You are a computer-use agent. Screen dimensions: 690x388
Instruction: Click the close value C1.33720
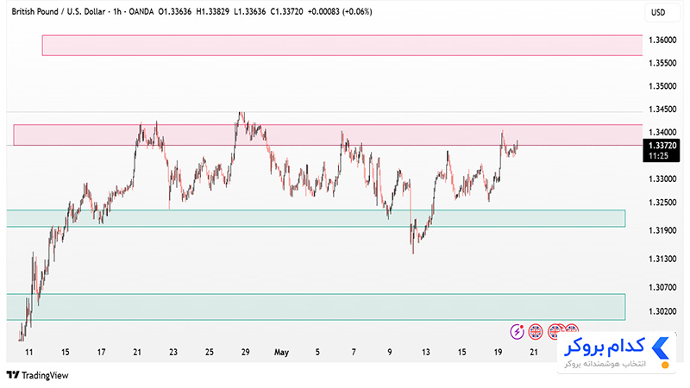[286, 12]
